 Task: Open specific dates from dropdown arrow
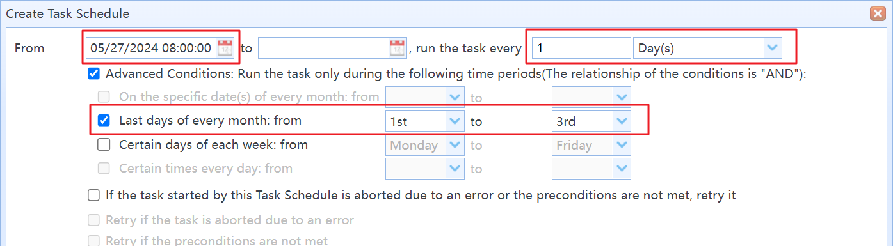(x=455, y=97)
